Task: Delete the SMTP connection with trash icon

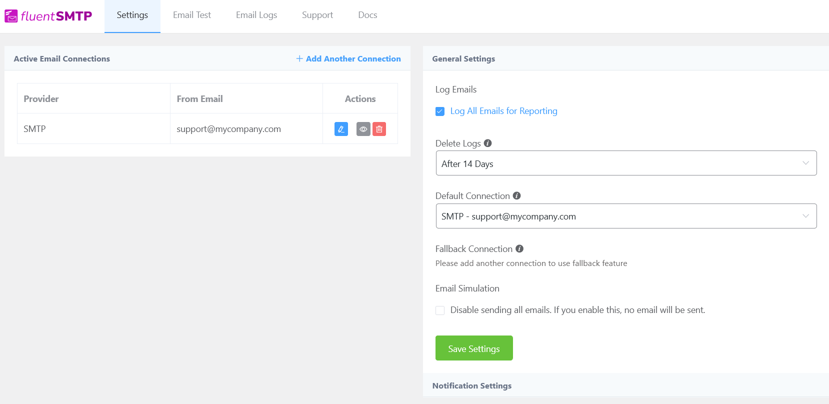Action: click(x=379, y=129)
